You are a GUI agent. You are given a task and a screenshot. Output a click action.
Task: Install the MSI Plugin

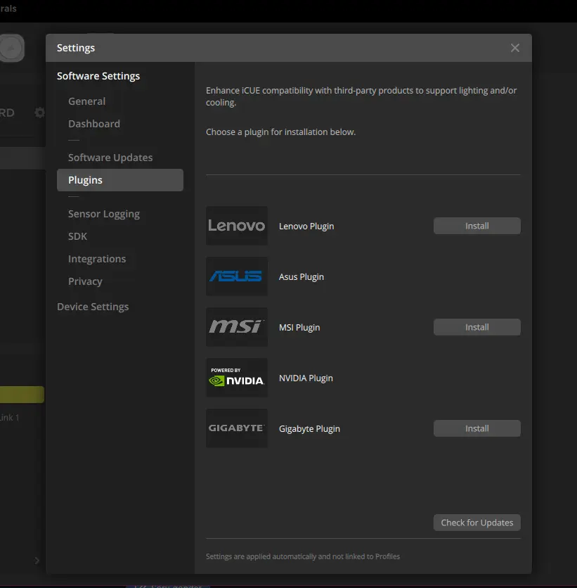tap(477, 327)
